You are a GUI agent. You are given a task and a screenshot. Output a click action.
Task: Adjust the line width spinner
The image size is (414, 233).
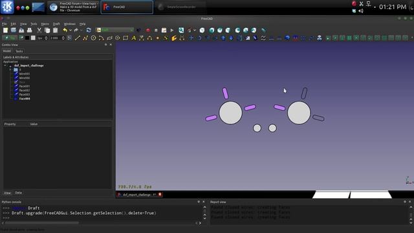coord(43,38)
